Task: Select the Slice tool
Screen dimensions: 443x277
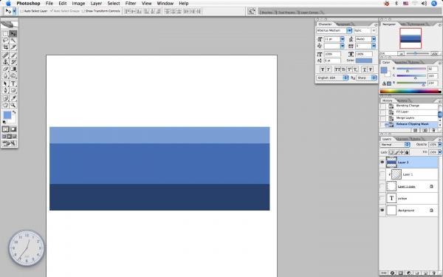Action: tap(13, 47)
